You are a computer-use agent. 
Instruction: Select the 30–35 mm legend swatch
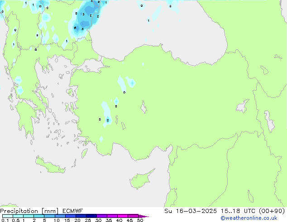(102, 216)
